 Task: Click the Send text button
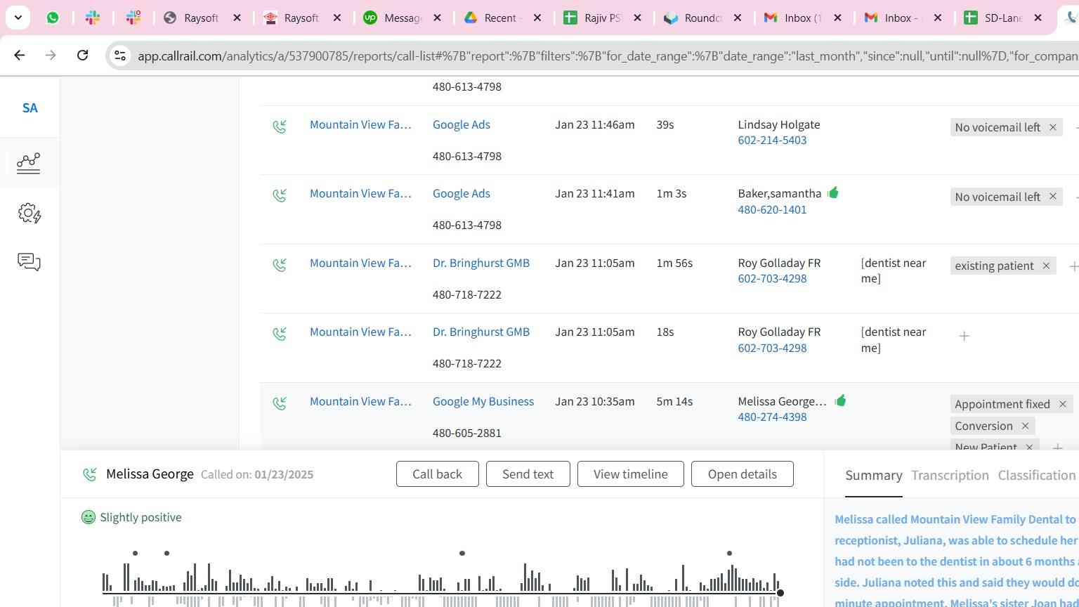coord(528,474)
